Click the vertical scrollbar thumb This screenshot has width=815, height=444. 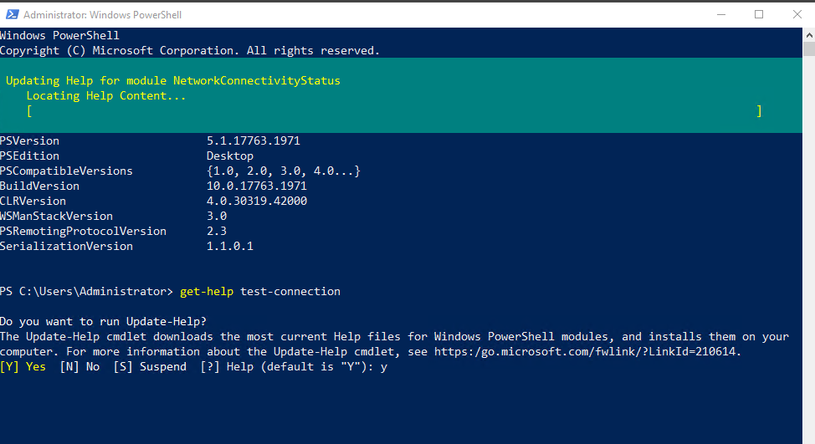809,49
